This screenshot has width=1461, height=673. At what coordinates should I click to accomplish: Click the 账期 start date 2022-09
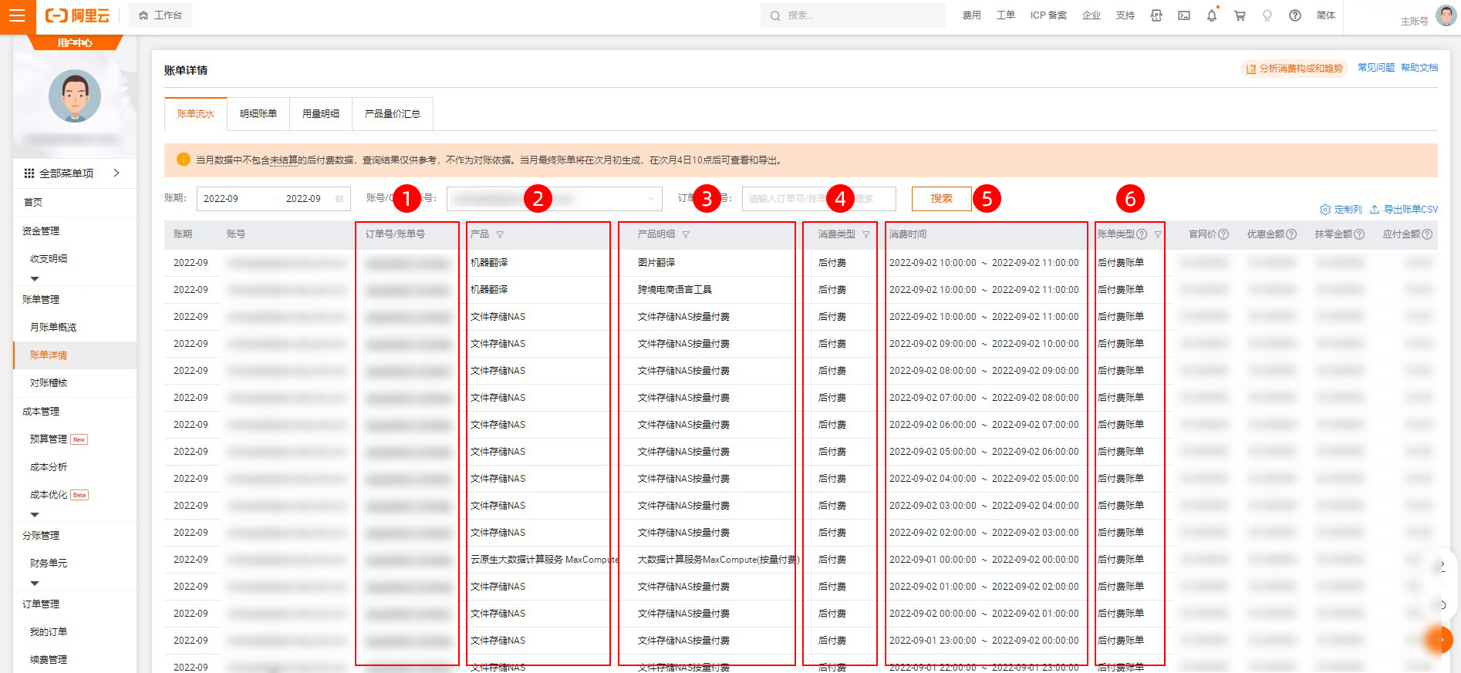coord(221,199)
